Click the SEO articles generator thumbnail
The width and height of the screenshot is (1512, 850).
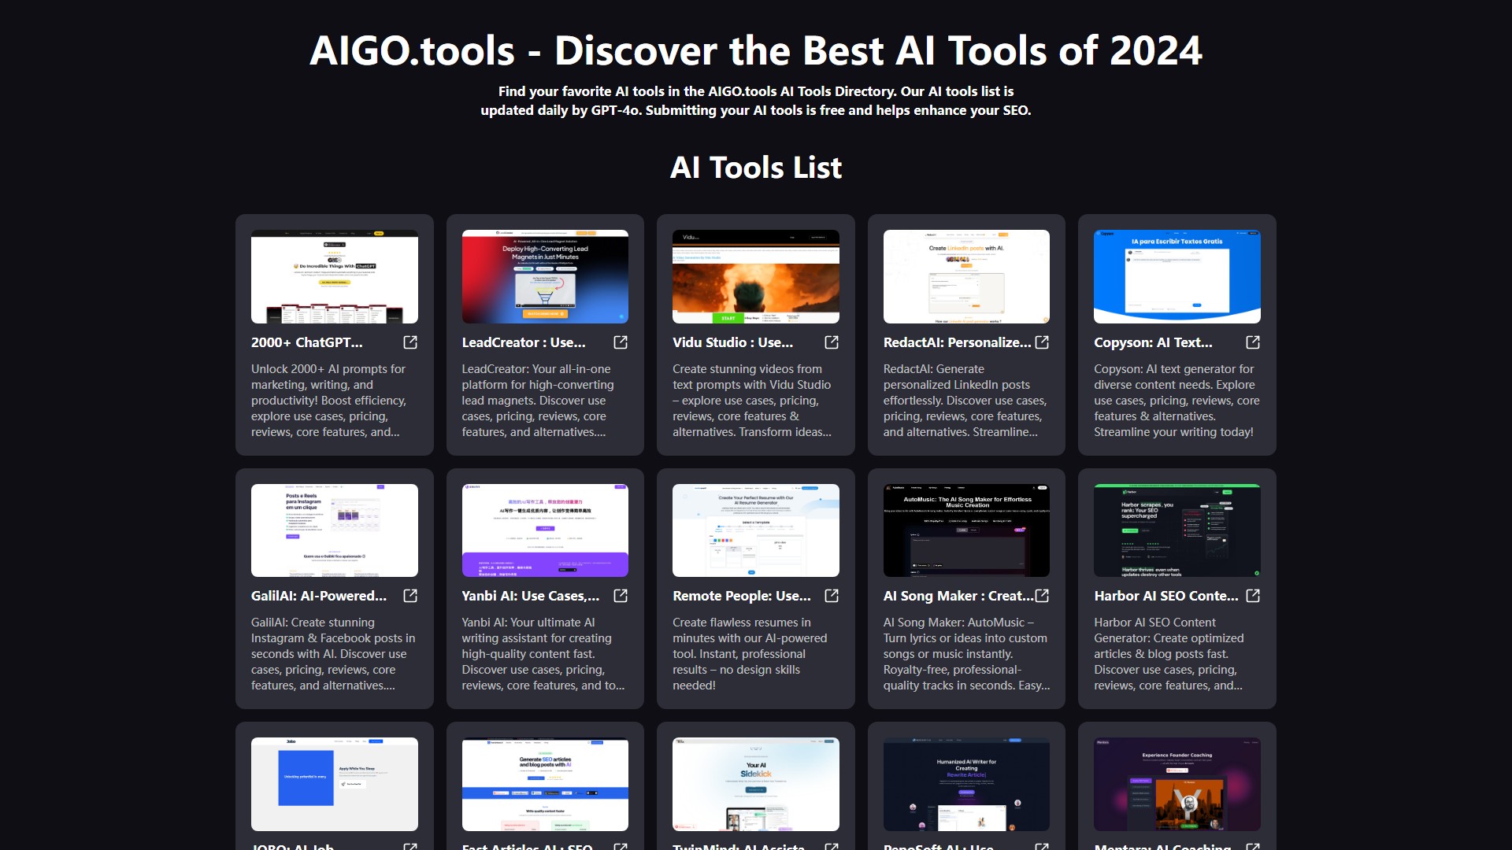545,784
